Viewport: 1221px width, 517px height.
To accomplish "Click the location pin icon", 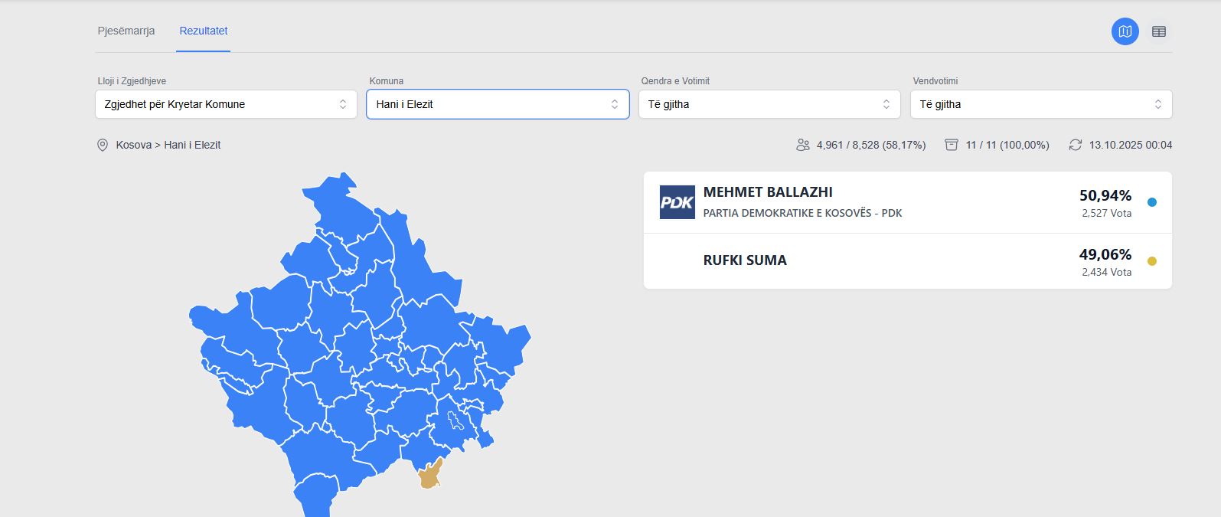I will [103, 145].
